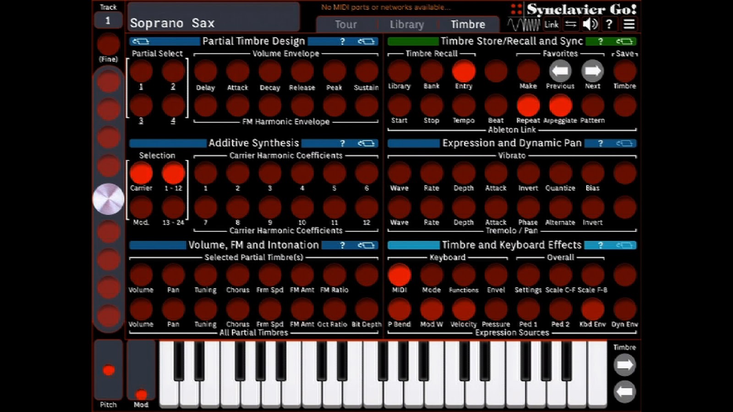Click the Track number 1 field
Screen dimensions: 733x412
(x=108, y=20)
